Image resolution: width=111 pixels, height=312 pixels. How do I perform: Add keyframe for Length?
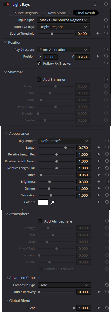[99, 148]
